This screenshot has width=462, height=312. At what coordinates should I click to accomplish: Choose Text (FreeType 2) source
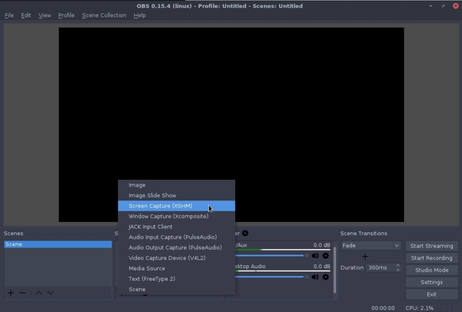tap(177, 279)
